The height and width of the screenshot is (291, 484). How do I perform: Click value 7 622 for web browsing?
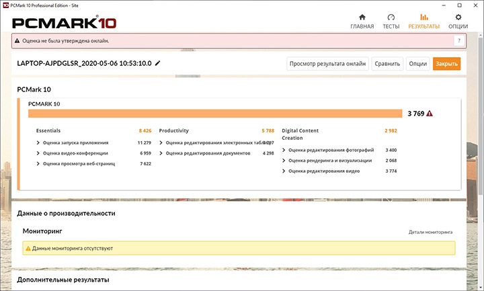point(145,163)
